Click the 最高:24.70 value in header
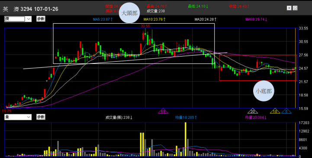The height and width of the screenshot is (158, 312). point(157,6)
